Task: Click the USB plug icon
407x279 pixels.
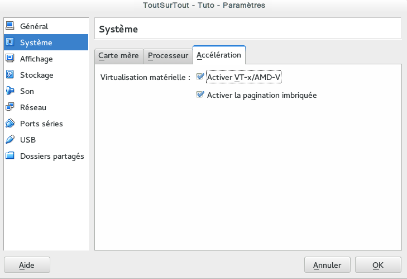Action: click(10, 139)
